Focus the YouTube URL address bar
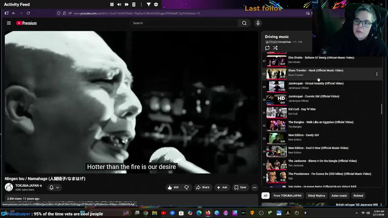This screenshot has height=218, width=388. pos(136,13)
